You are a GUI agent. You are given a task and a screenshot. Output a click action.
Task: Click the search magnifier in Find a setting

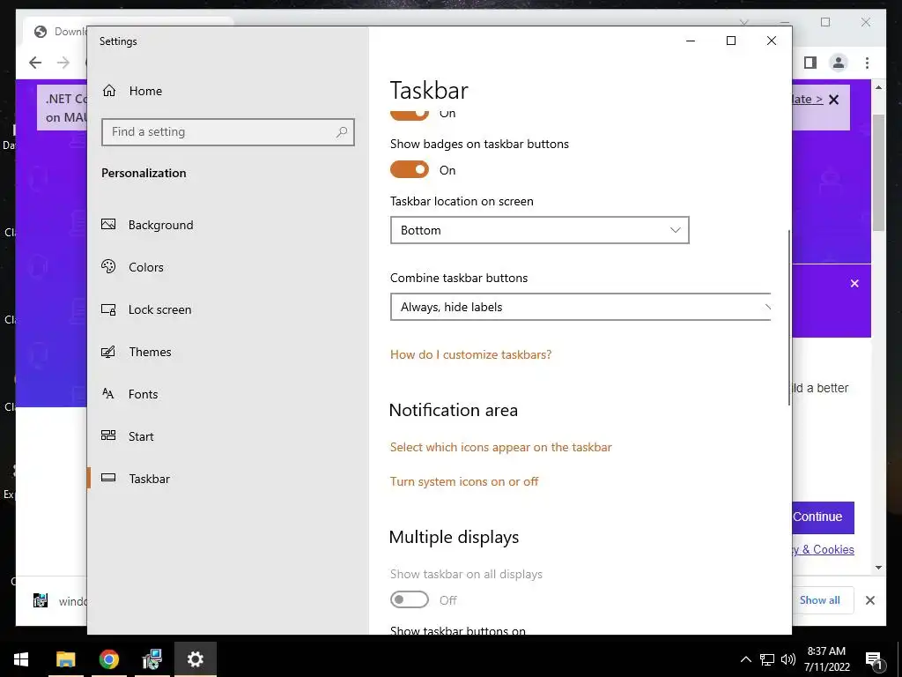pyautogui.click(x=342, y=132)
